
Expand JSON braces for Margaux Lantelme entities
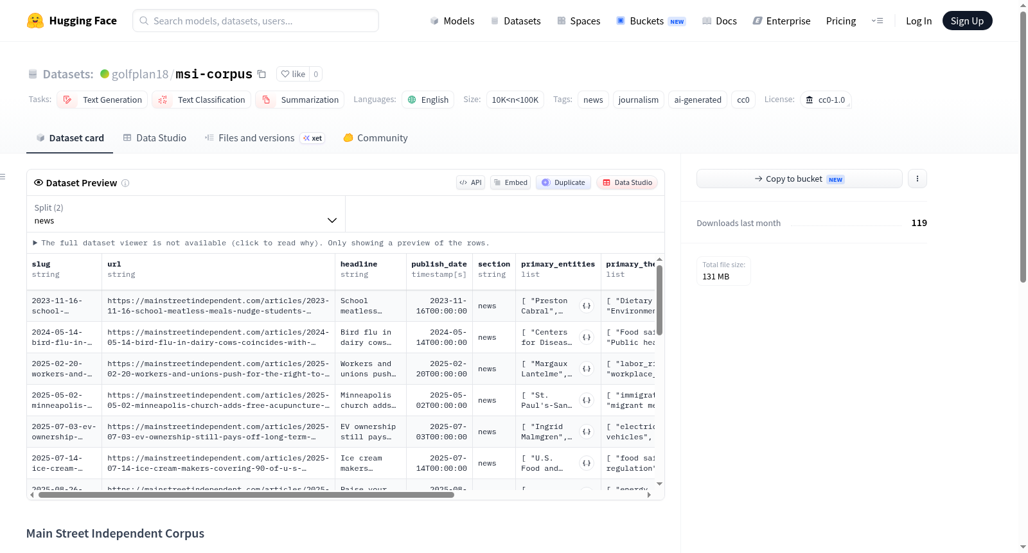coord(587,369)
